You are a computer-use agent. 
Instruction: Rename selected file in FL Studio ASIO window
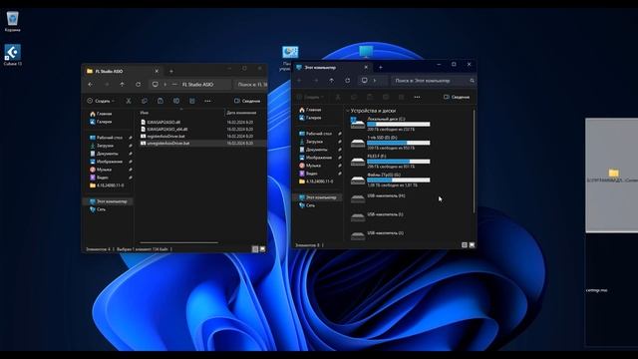pos(176,101)
